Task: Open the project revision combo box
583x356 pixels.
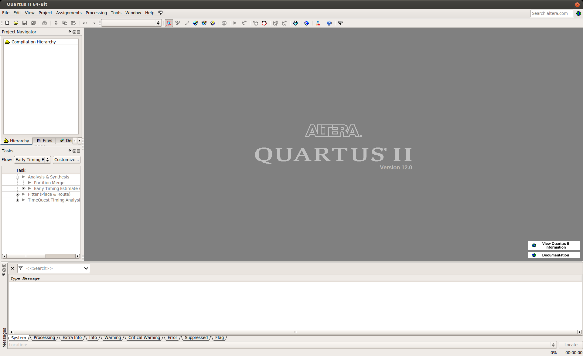Action: click(131, 23)
